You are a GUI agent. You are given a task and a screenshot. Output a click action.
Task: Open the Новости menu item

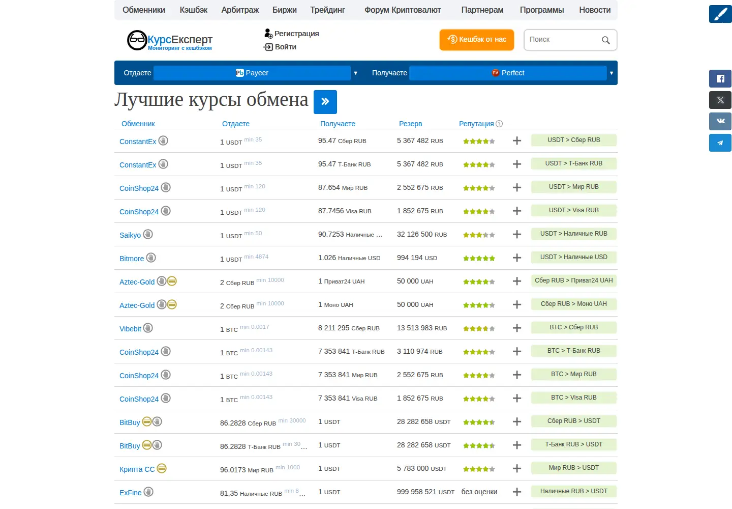(x=595, y=10)
